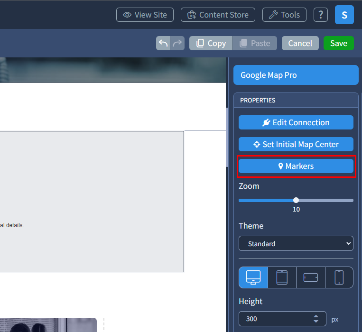Open View Site preview
The width and height of the screenshot is (362, 332).
click(145, 15)
